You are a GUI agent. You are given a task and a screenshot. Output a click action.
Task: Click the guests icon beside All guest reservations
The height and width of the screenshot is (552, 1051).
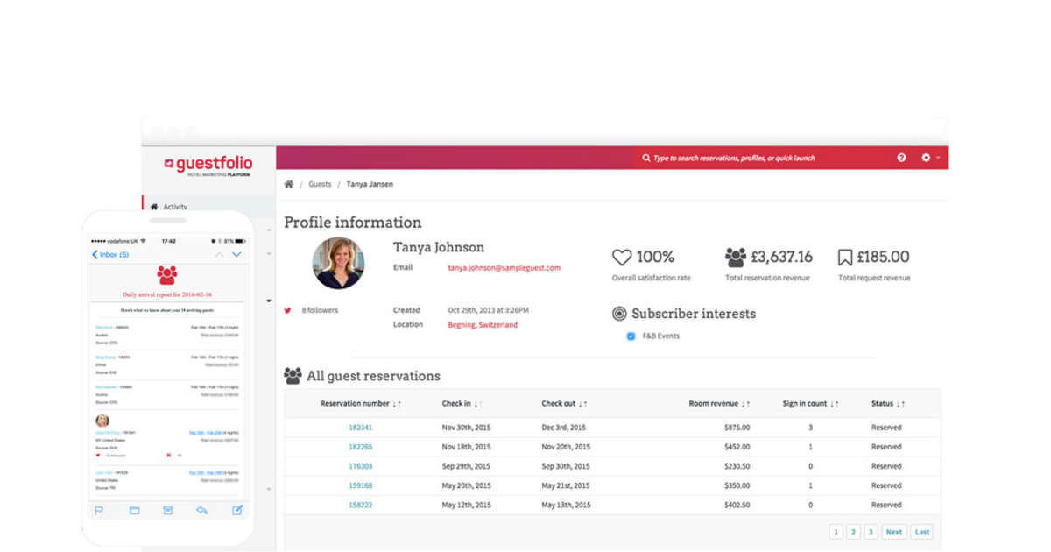[294, 375]
